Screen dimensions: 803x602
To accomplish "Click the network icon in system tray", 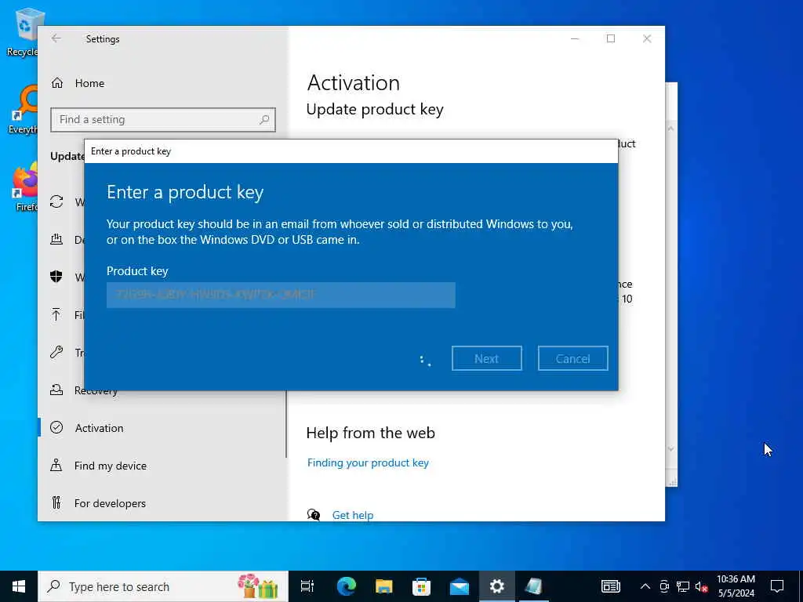I will (x=683, y=586).
